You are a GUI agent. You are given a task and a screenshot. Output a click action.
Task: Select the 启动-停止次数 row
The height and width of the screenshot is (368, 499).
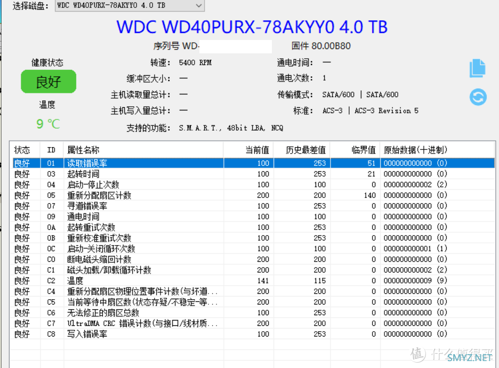coord(253,185)
